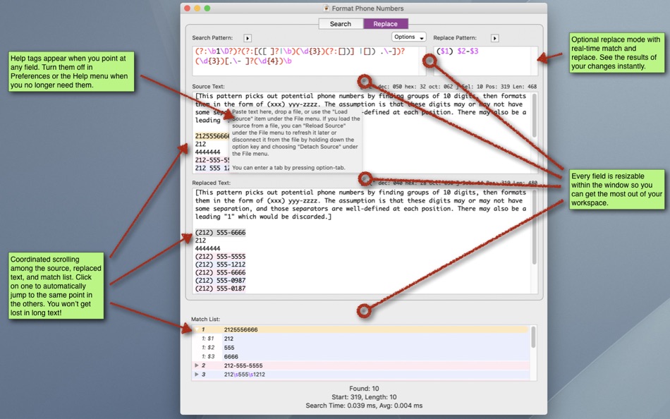Expand match 2 disclosure triangle

click(197, 365)
